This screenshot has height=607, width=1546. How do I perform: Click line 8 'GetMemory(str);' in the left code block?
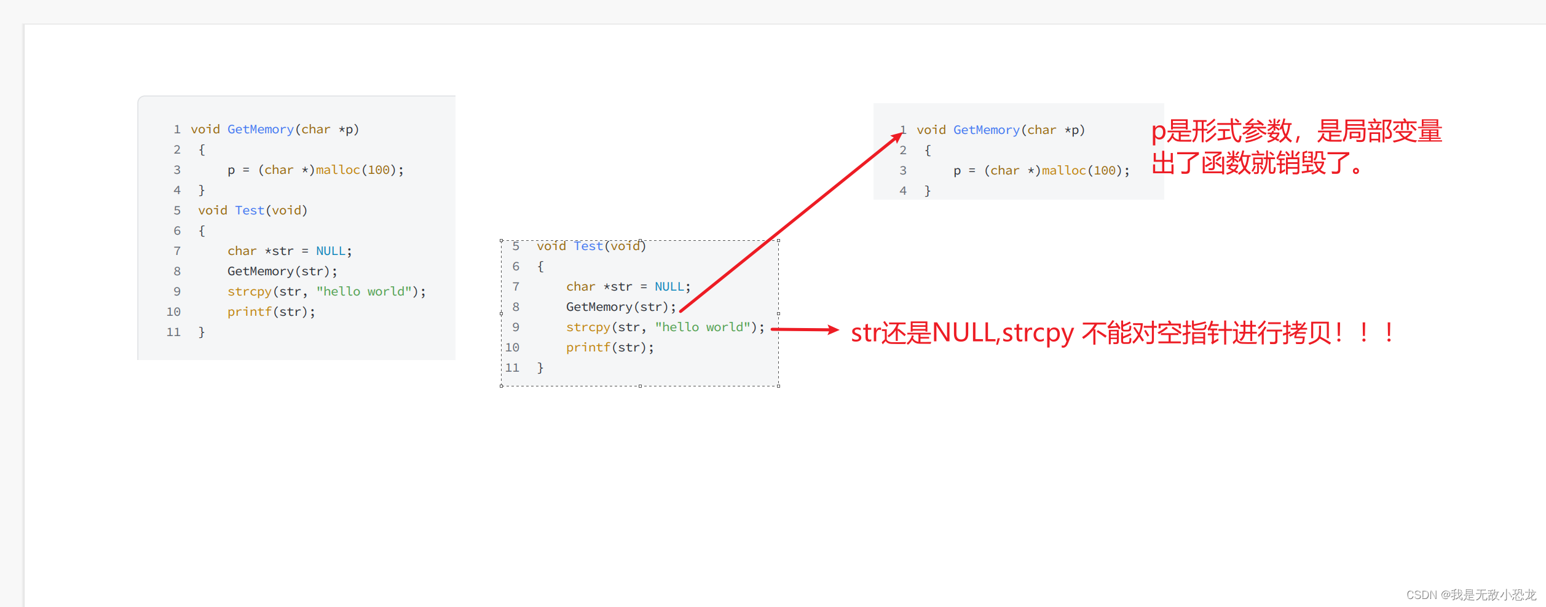pos(282,271)
